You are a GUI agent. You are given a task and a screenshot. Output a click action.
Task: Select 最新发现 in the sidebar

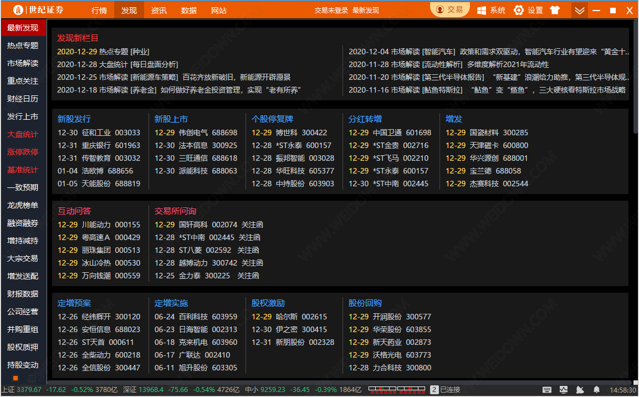point(23,28)
